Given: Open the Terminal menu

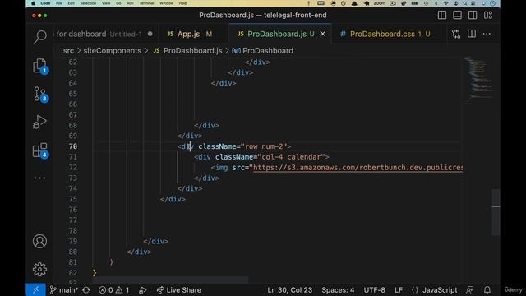Looking at the screenshot, I should [146, 3].
